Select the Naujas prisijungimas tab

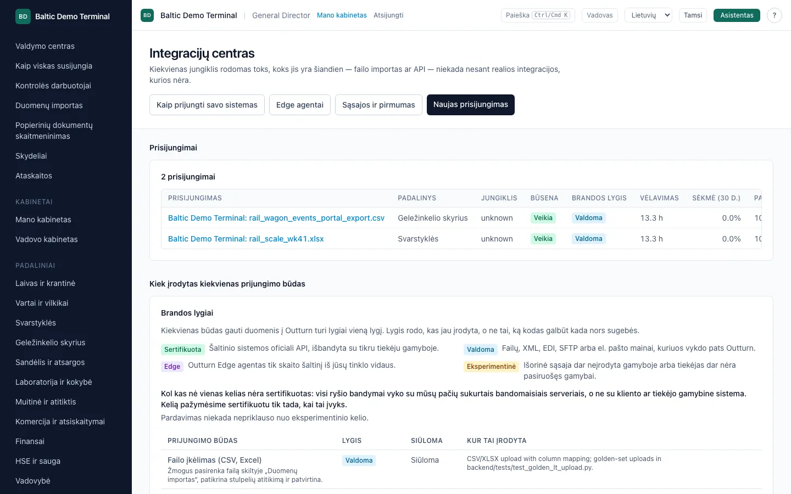[x=471, y=105]
